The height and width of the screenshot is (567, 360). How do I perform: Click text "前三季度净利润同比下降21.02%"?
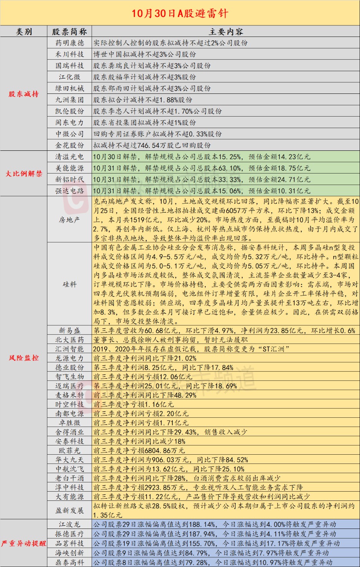click(x=145, y=358)
